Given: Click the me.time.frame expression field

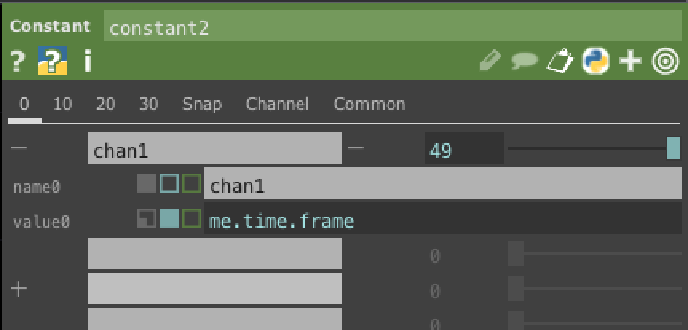Looking at the screenshot, I should [x=443, y=221].
